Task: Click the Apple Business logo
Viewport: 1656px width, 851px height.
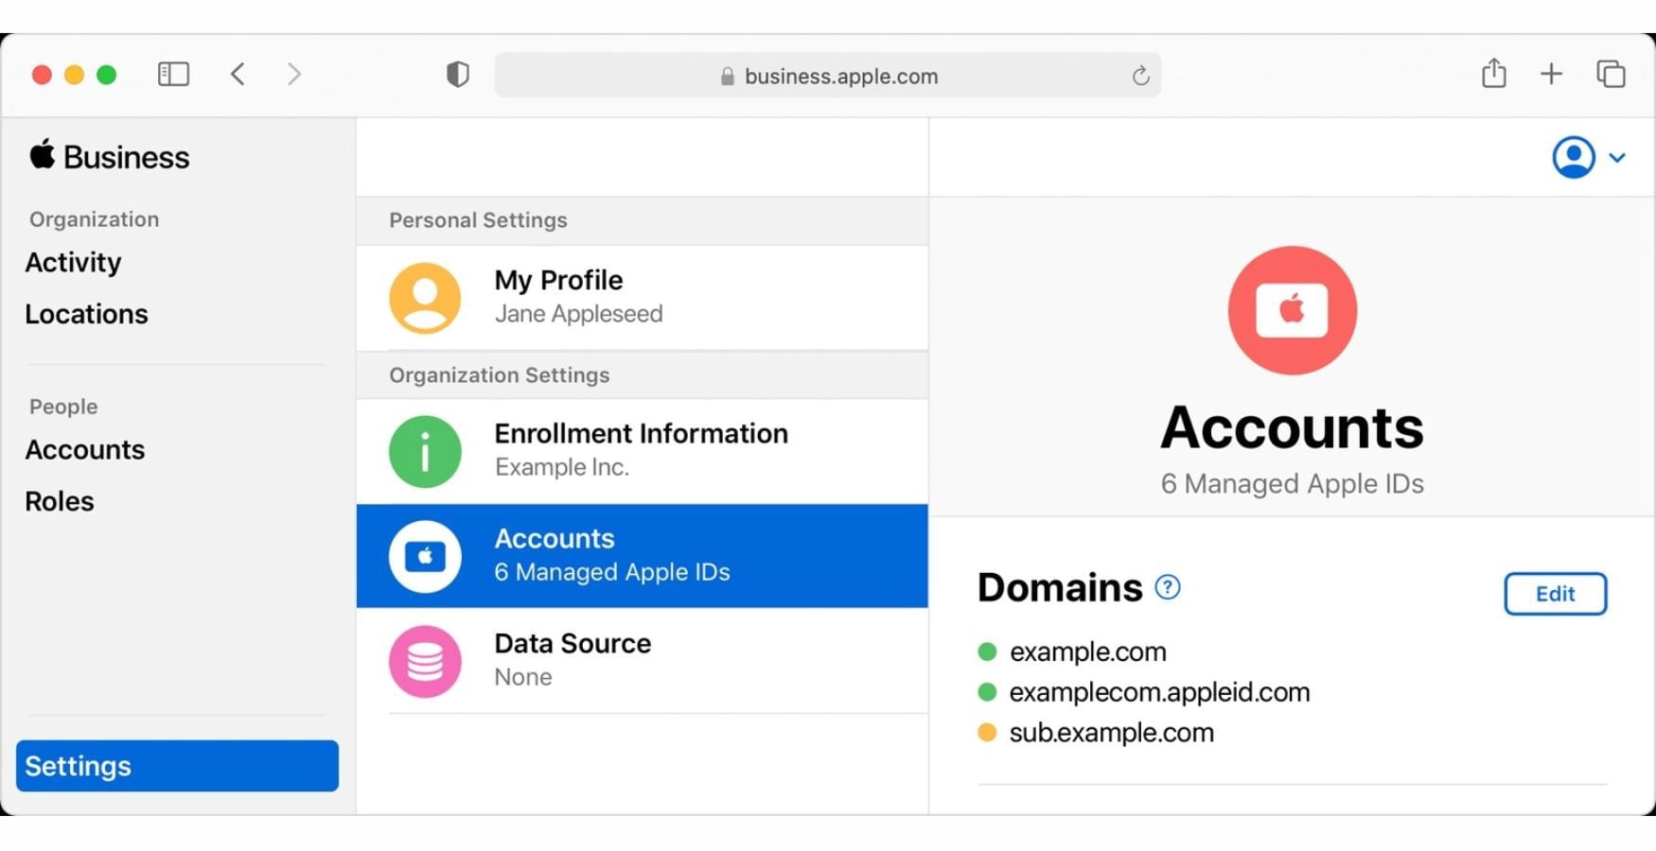Action: pos(107,156)
